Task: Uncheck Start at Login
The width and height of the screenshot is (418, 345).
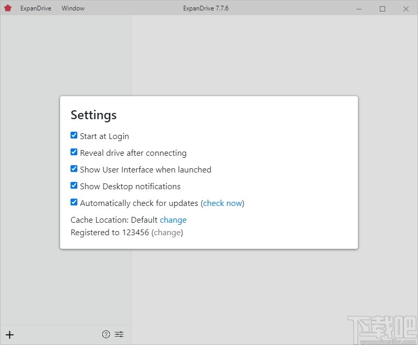Action: pyautogui.click(x=74, y=135)
